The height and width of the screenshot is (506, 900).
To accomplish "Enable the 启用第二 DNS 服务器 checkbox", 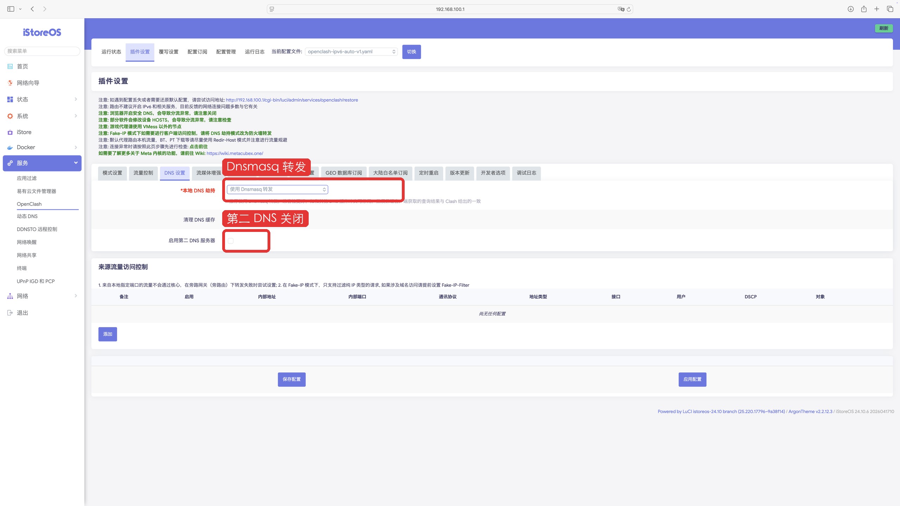I will click(x=231, y=241).
